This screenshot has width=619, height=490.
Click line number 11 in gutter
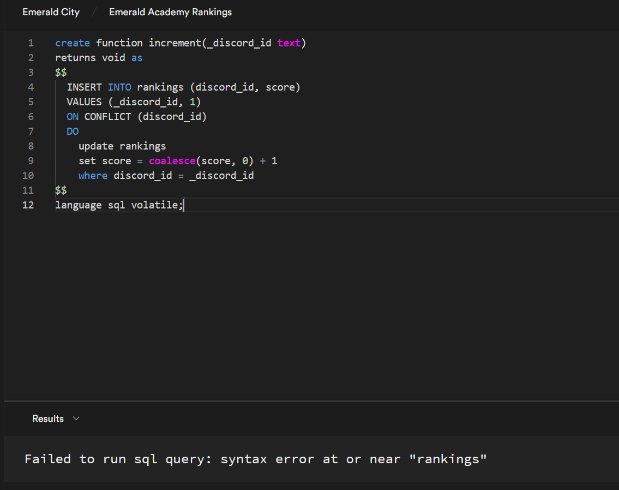(x=28, y=190)
